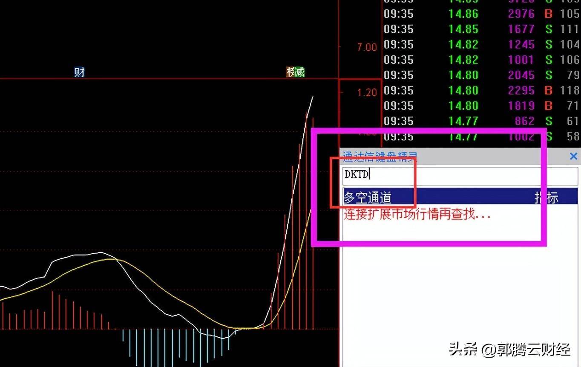The height and width of the screenshot is (367, 581).
Task: Click volume 2295 in tick list
Action: click(521, 91)
